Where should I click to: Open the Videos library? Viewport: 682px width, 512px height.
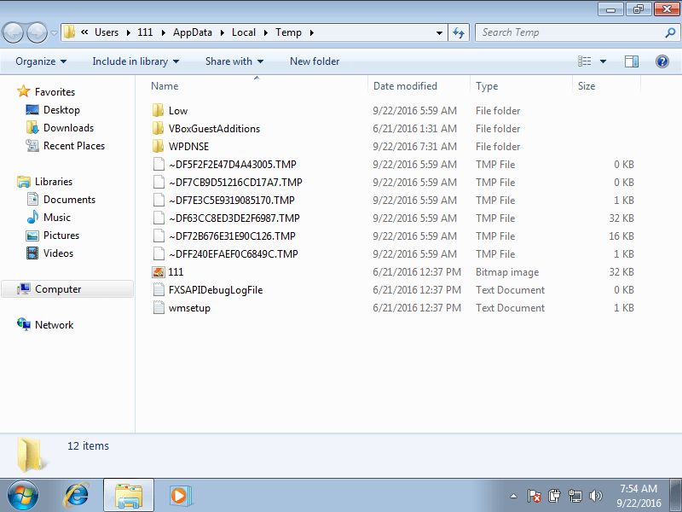tap(58, 253)
